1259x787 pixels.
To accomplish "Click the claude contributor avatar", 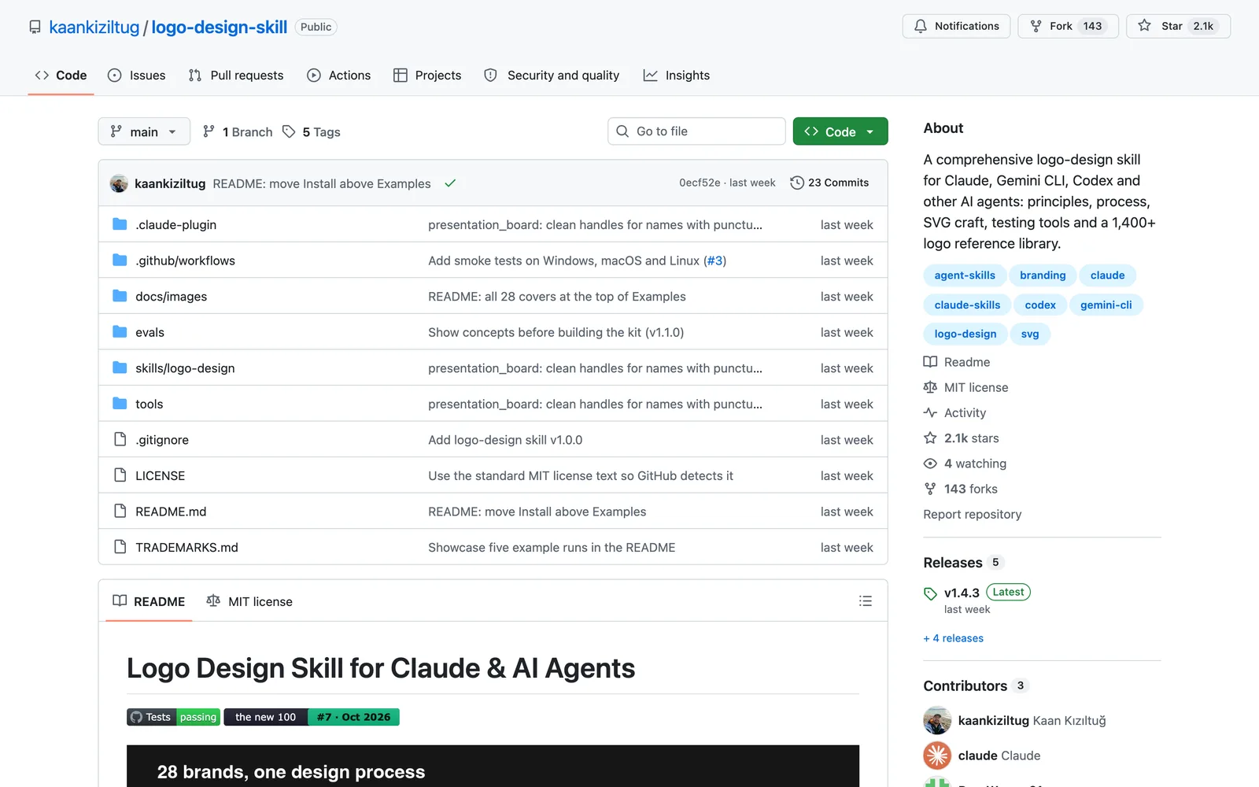I will [x=937, y=756].
